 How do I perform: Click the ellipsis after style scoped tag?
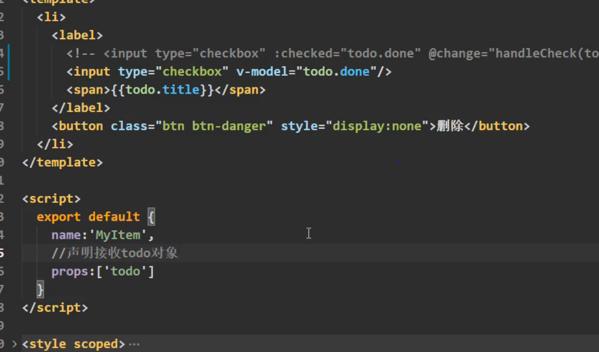134,344
